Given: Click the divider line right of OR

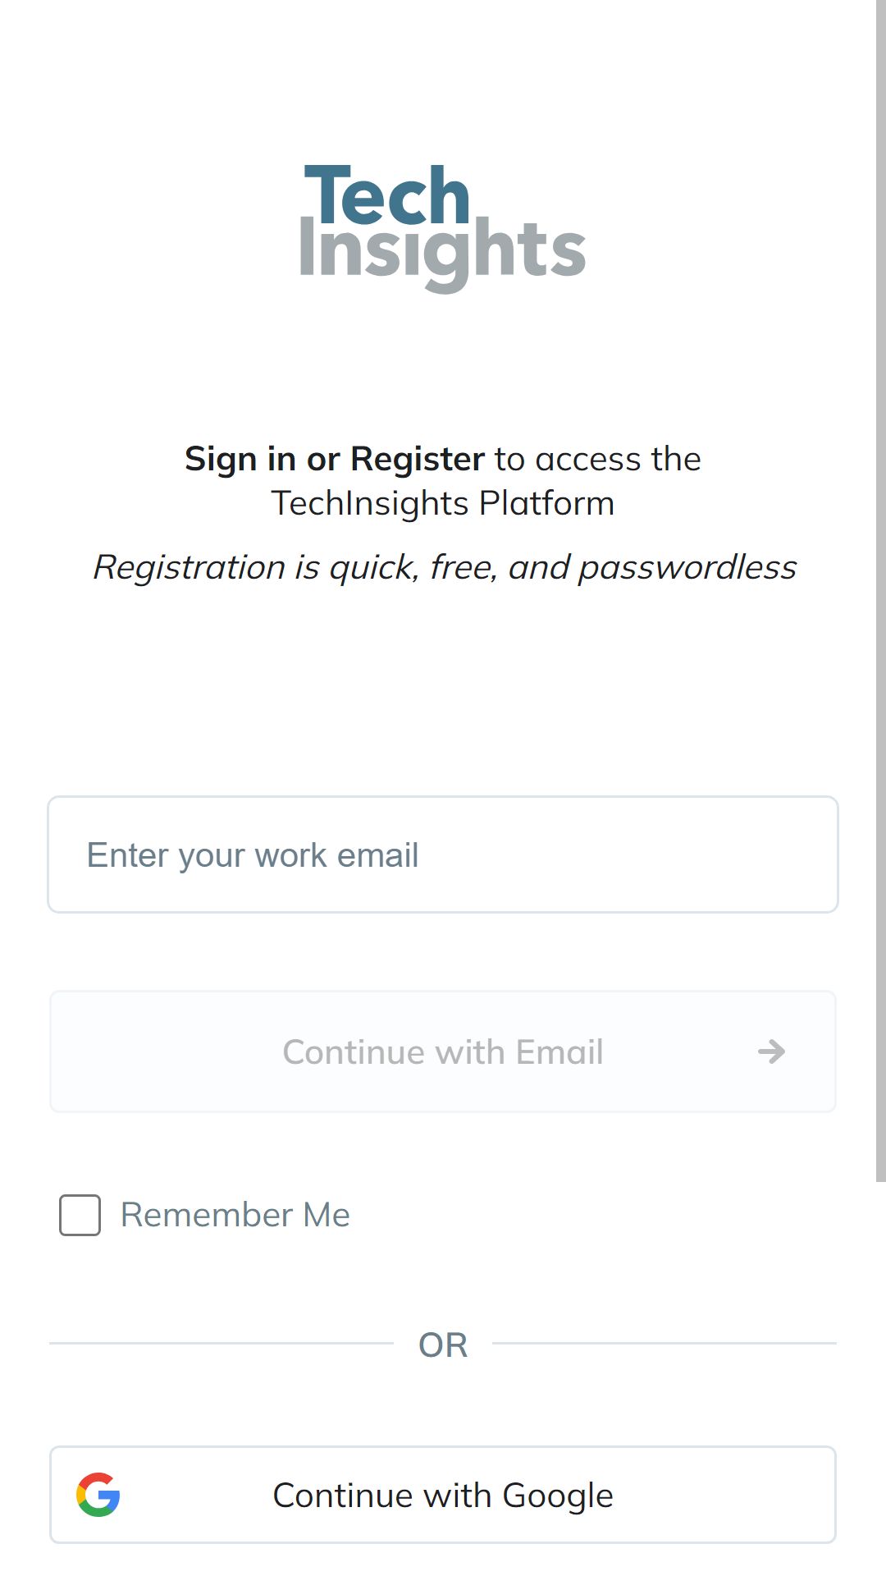Looking at the screenshot, I should 664,1344.
